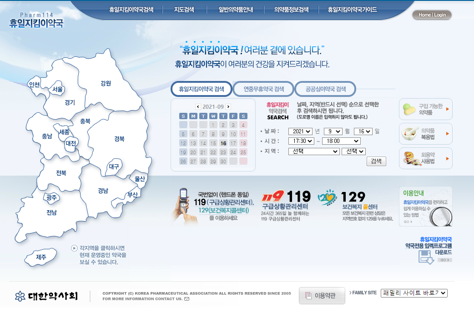Select 세종 on the map
This screenshot has width=474, height=323.
[x=64, y=132]
